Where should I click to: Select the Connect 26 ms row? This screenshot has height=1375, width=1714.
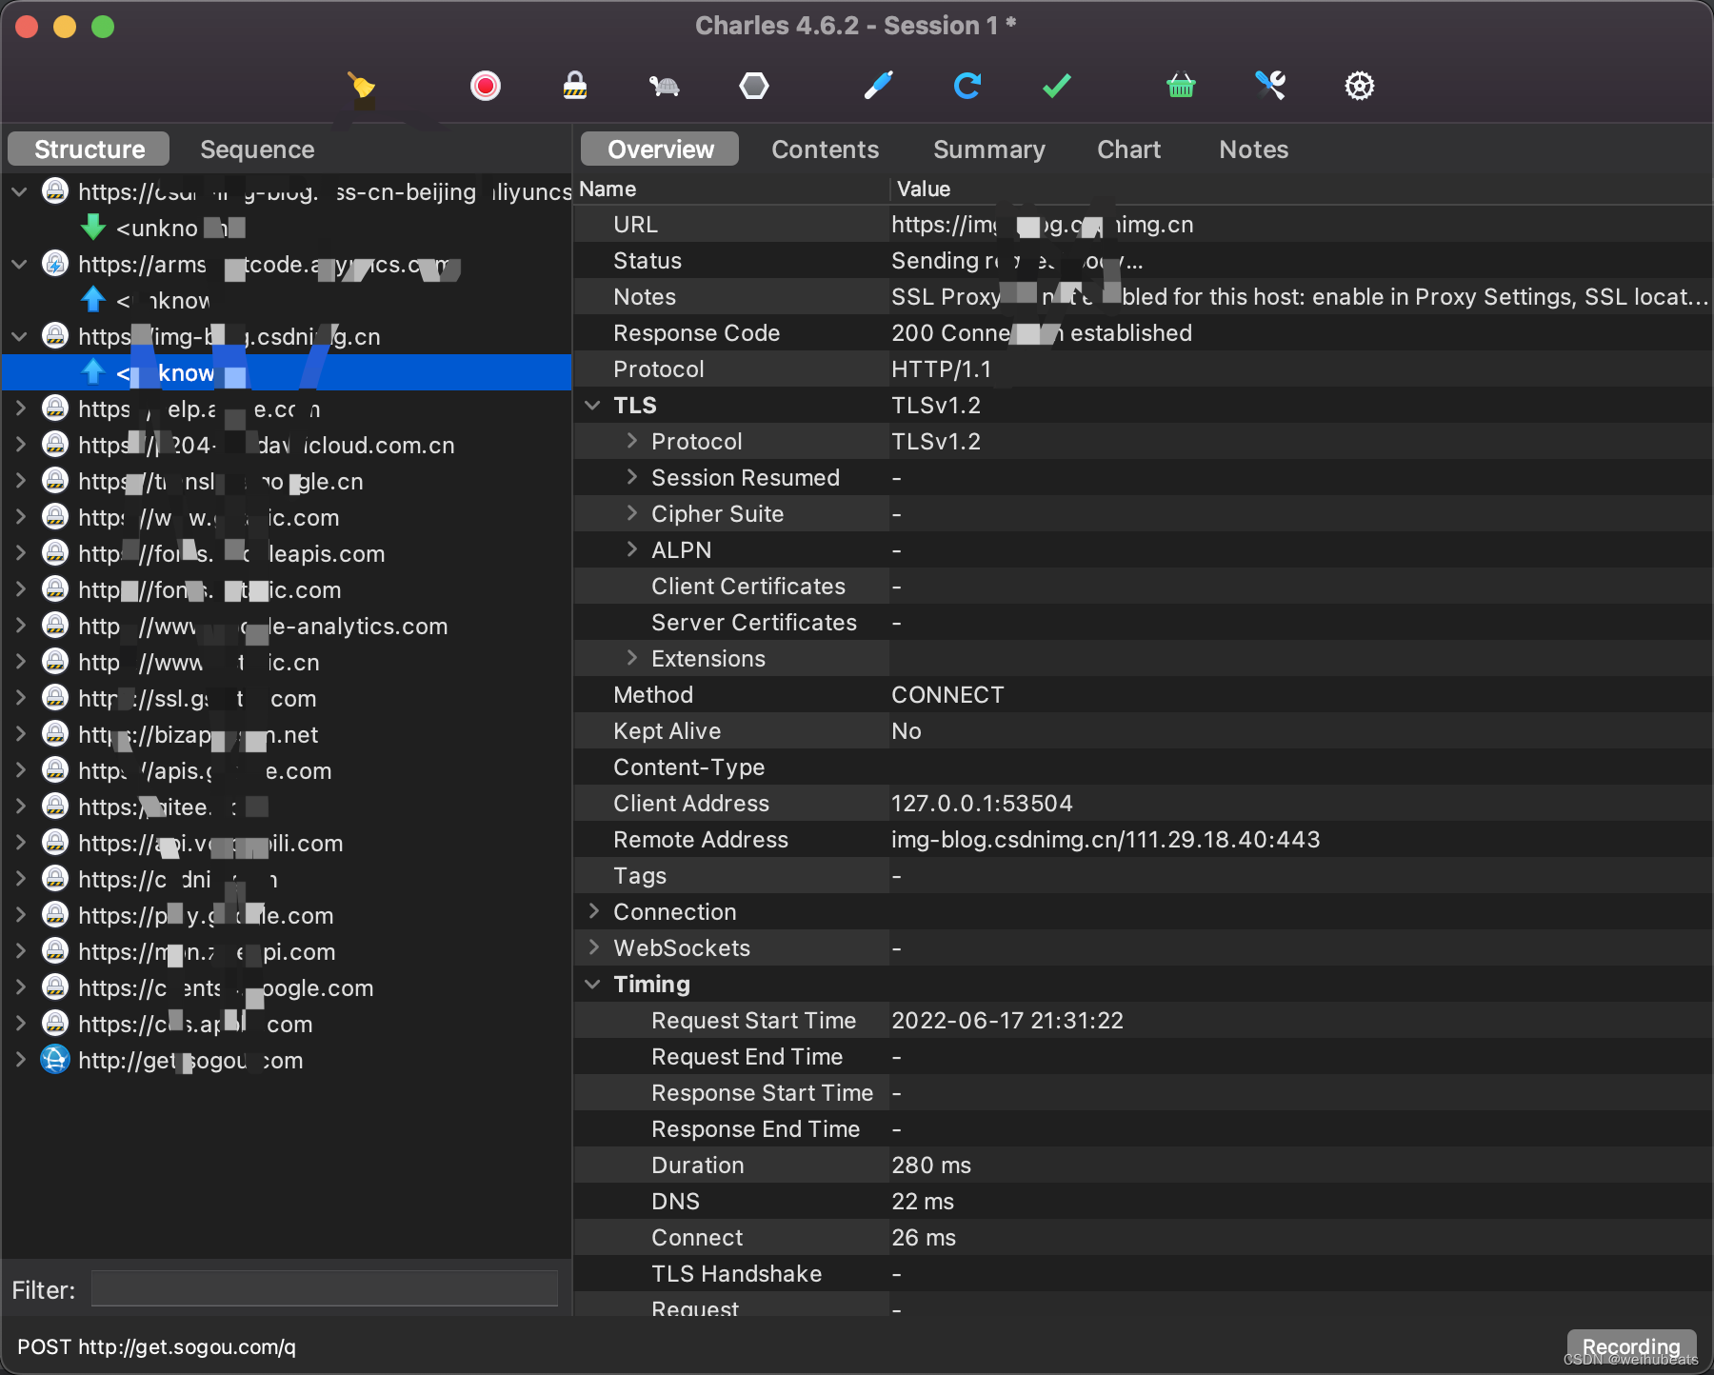click(1143, 1238)
